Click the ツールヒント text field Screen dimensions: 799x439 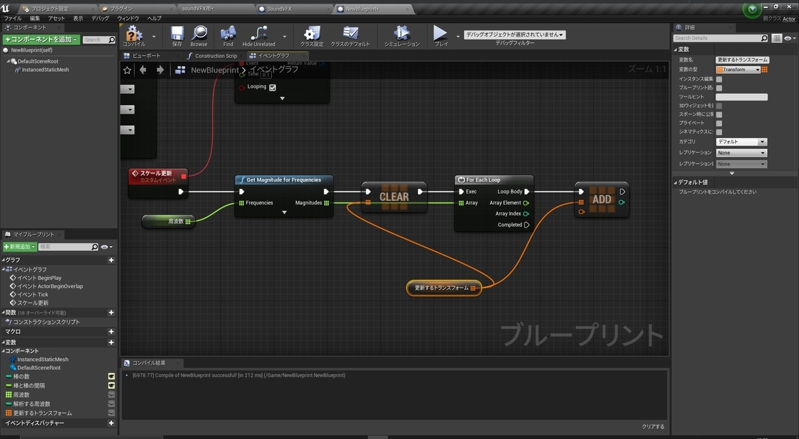(742, 97)
